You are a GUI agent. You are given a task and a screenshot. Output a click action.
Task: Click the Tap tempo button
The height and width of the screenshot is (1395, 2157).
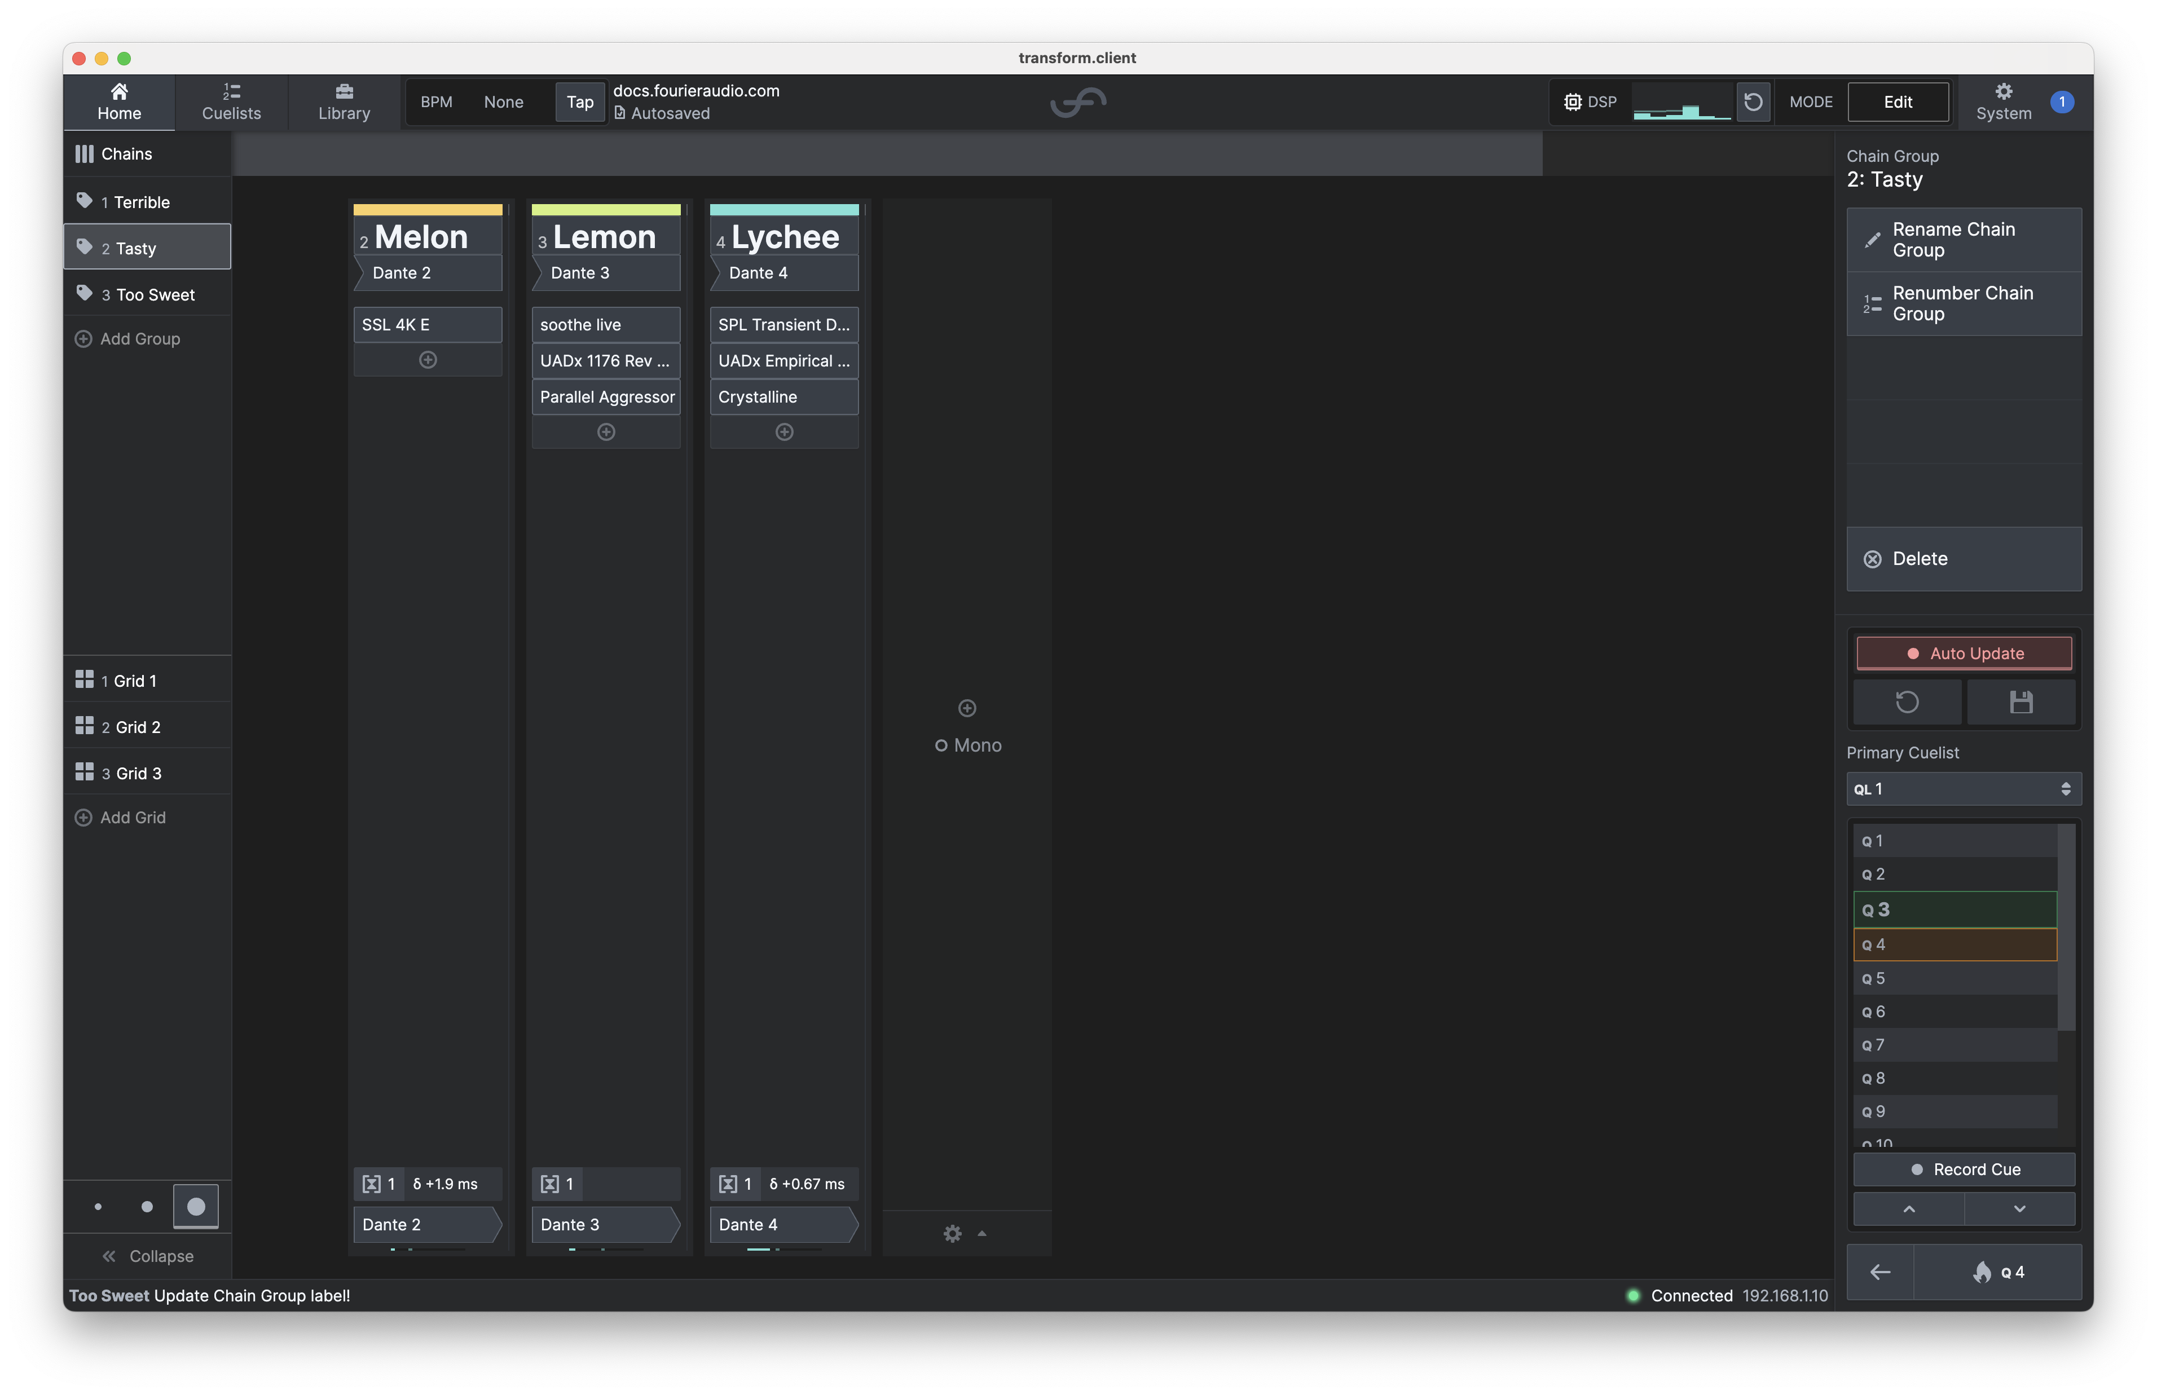click(580, 101)
